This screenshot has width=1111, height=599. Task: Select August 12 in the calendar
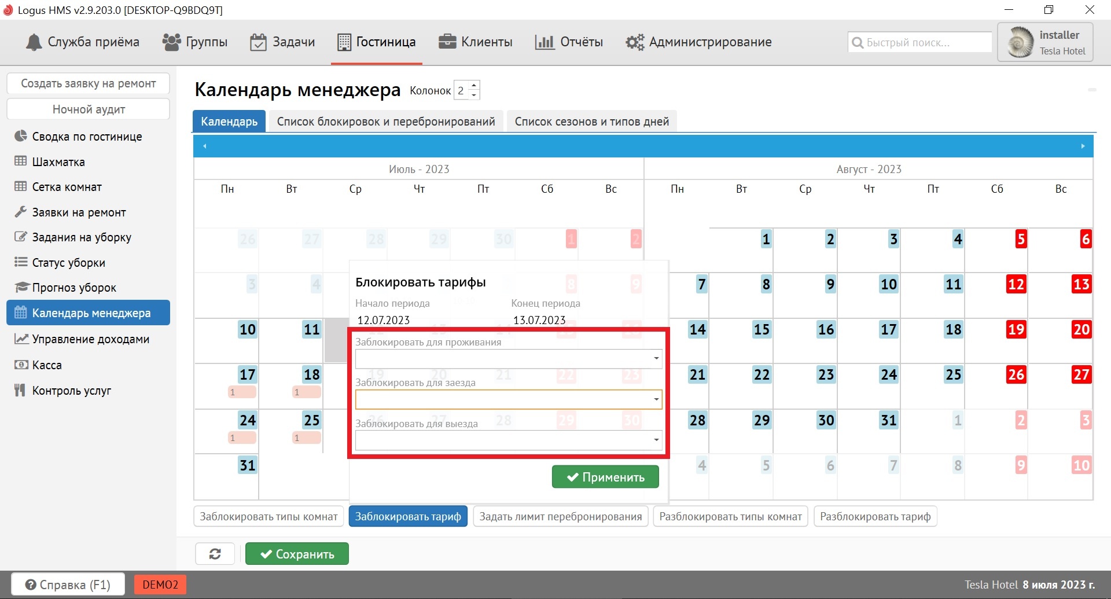point(1016,284)
